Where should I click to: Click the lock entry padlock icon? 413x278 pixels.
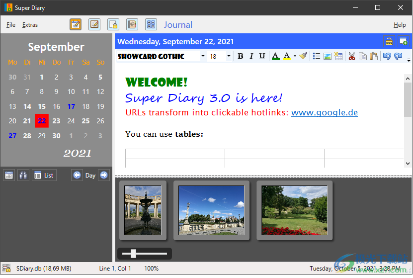389,41
